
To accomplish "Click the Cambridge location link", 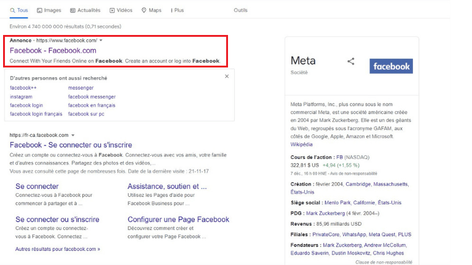I will pyautogui.click(x=358, y=184).
